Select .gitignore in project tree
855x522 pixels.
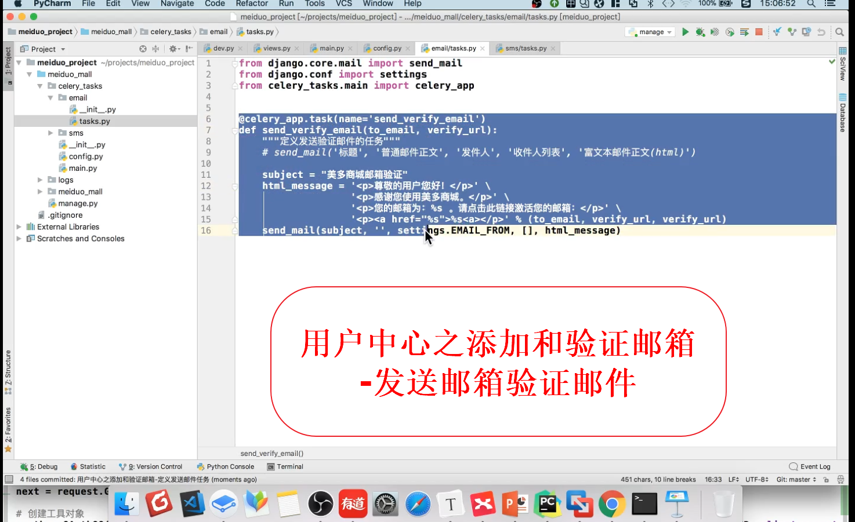tap(65, 215)
